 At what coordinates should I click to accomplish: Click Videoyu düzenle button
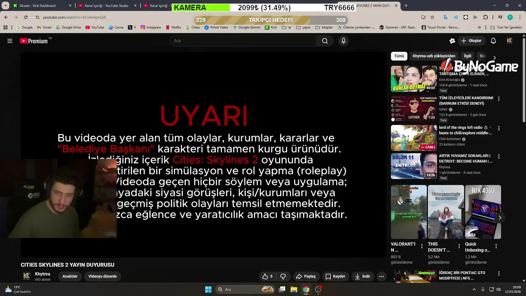[x=102, y=276]
